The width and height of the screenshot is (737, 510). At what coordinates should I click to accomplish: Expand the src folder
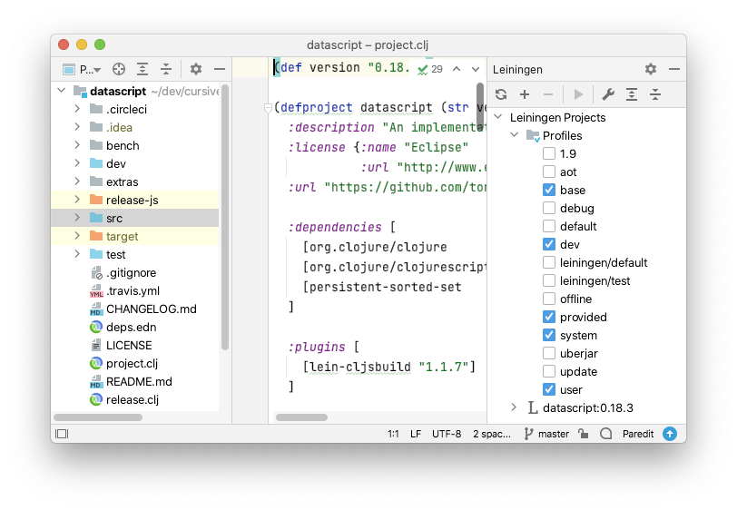[x=77, y=218]
